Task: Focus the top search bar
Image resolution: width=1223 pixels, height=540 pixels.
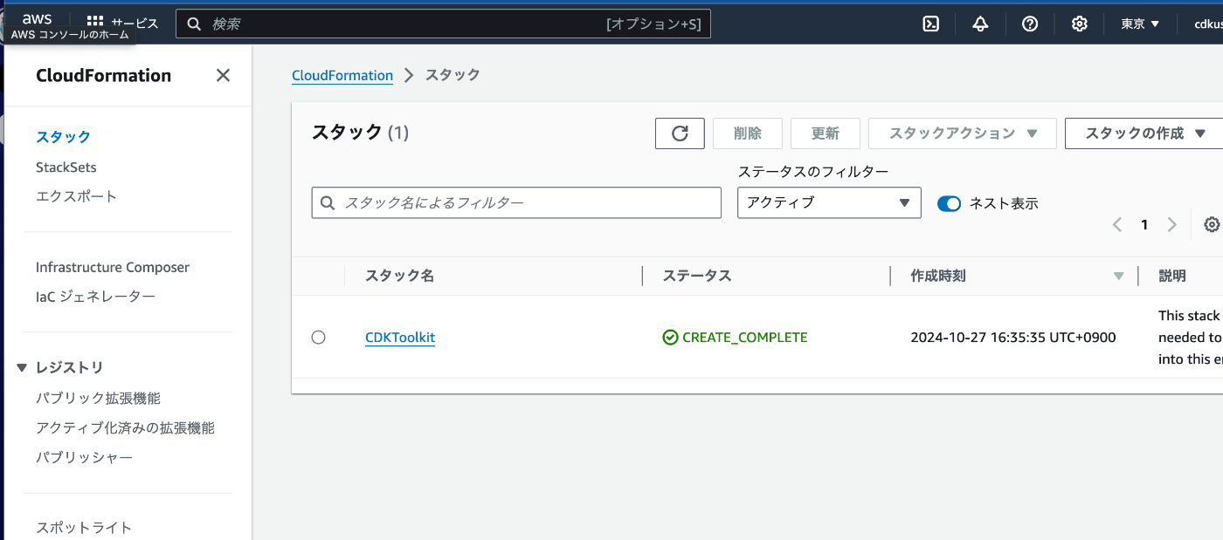Action: 444,24
